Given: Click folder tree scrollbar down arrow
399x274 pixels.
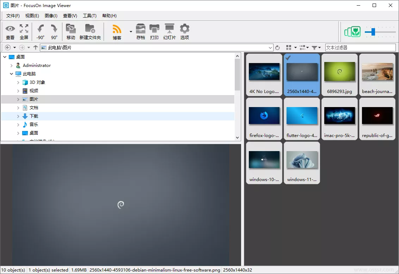Looking at the screenshot, I should pyautogui.click(x=237, y=137).
